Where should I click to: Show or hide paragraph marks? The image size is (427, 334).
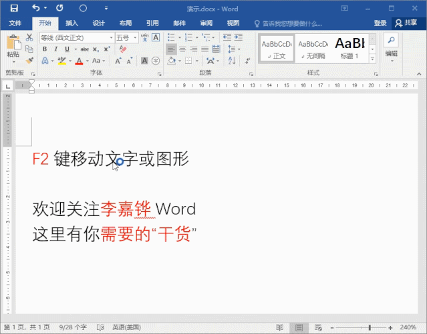coord(247,61)
